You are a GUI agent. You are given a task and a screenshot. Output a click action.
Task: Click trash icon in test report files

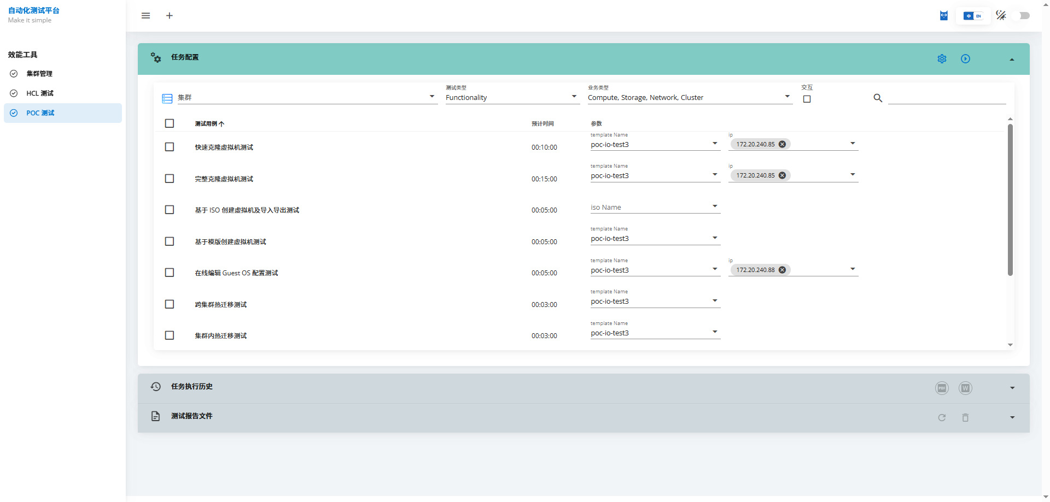(x=965, y=418)
